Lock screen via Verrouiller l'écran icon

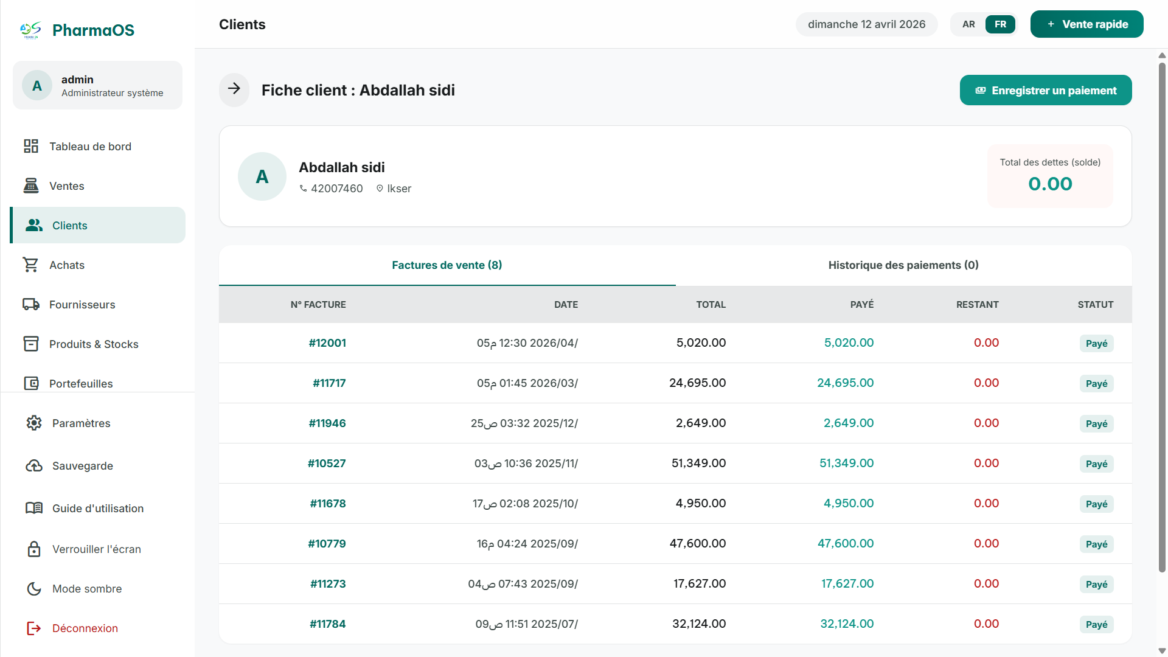(34, 549)
